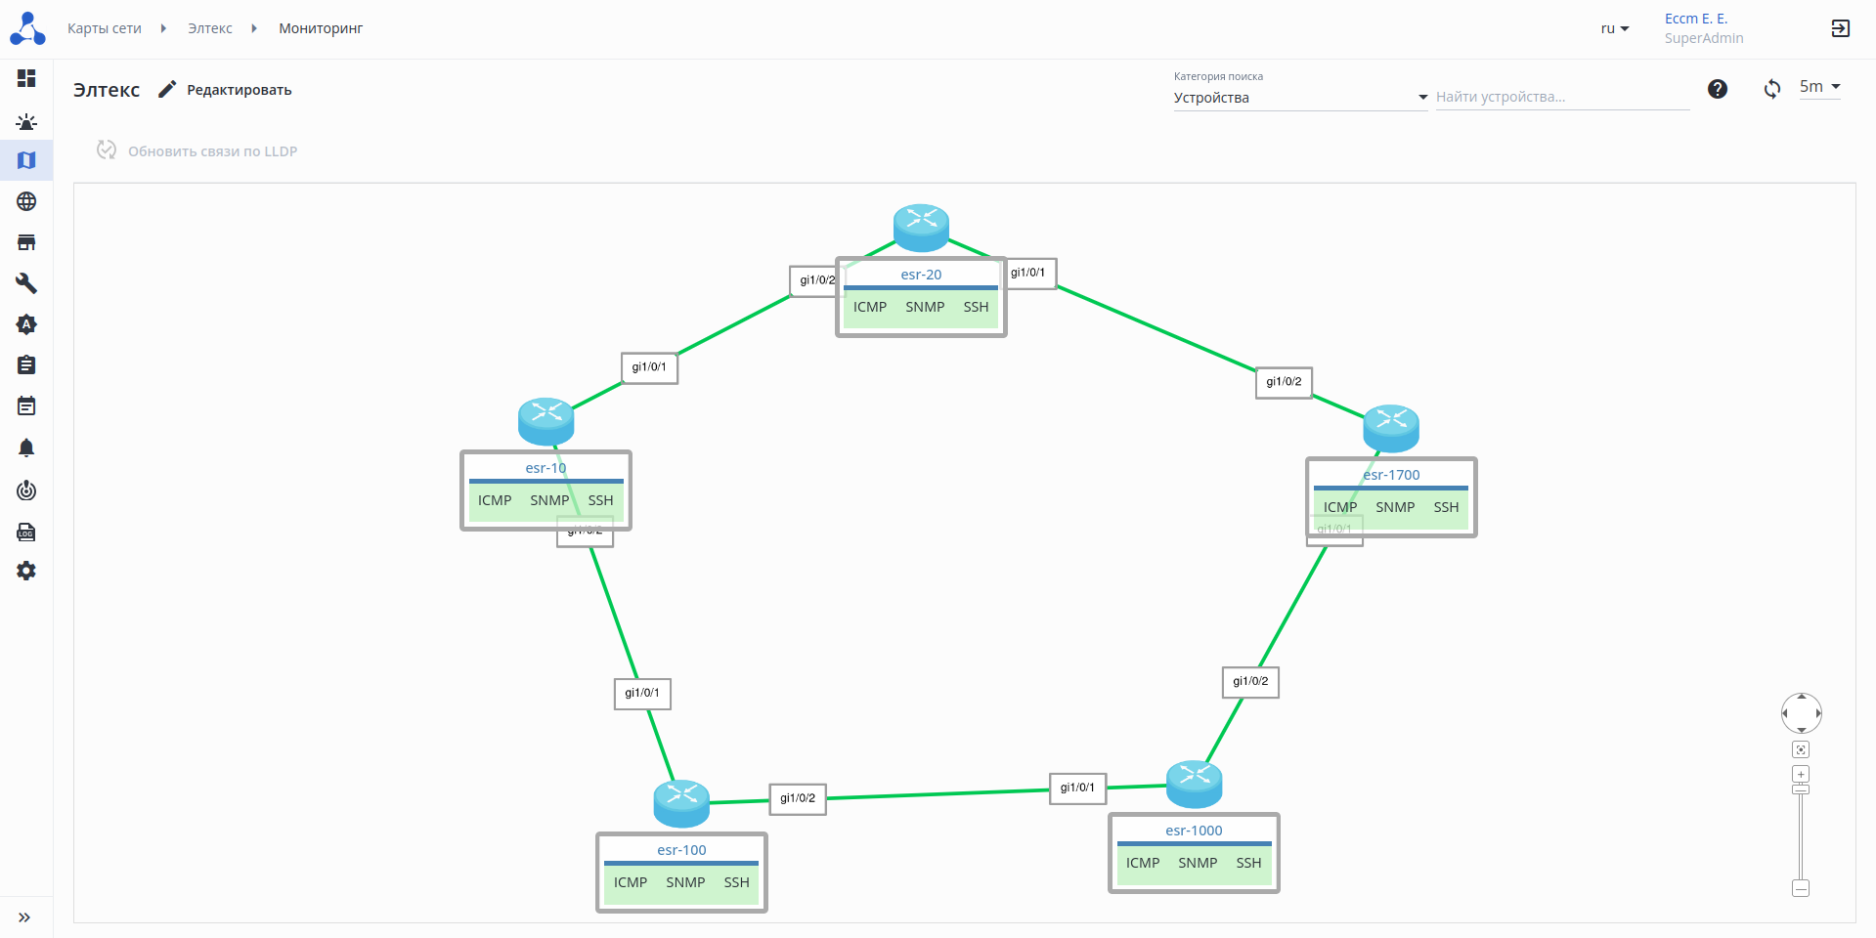Click SSH status on esr-1000
The height and width of the screenshot is (938, 1876).
pos(1248,863)
